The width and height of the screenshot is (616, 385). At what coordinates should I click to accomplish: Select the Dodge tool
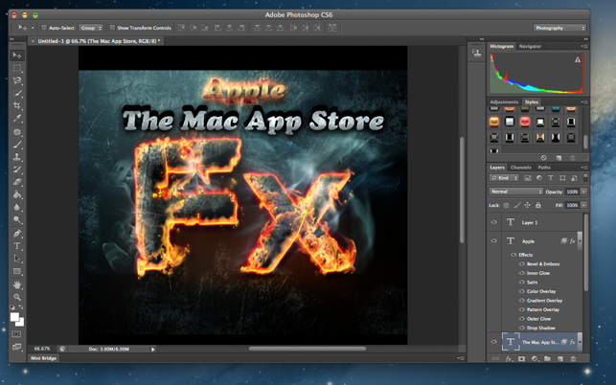[x=17, y=219]
